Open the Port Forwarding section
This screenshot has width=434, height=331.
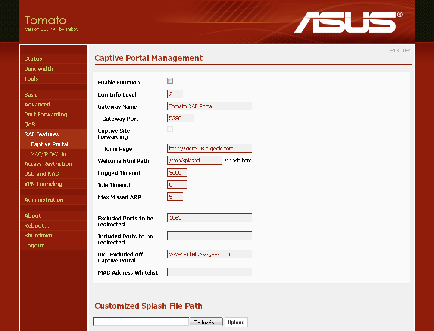coord(46,115)
